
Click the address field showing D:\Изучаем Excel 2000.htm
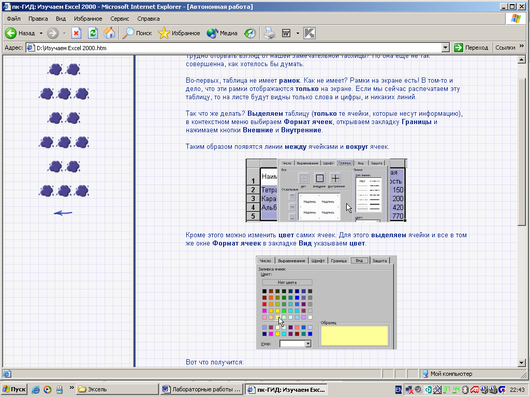pyautogui.click(x=233, y=48)
